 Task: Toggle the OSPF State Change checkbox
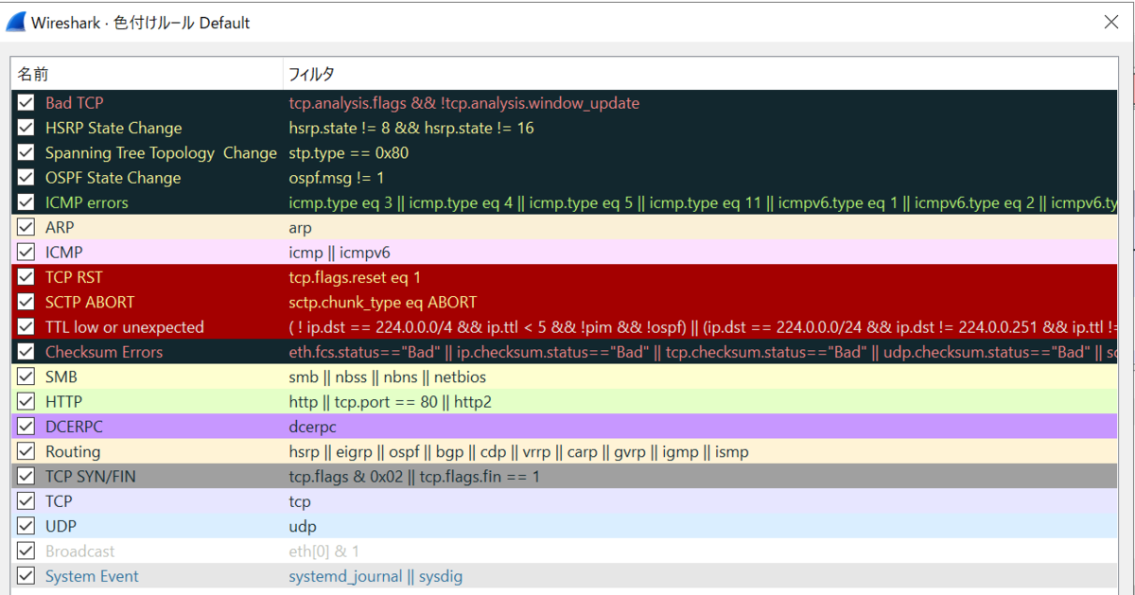point(26,178)
